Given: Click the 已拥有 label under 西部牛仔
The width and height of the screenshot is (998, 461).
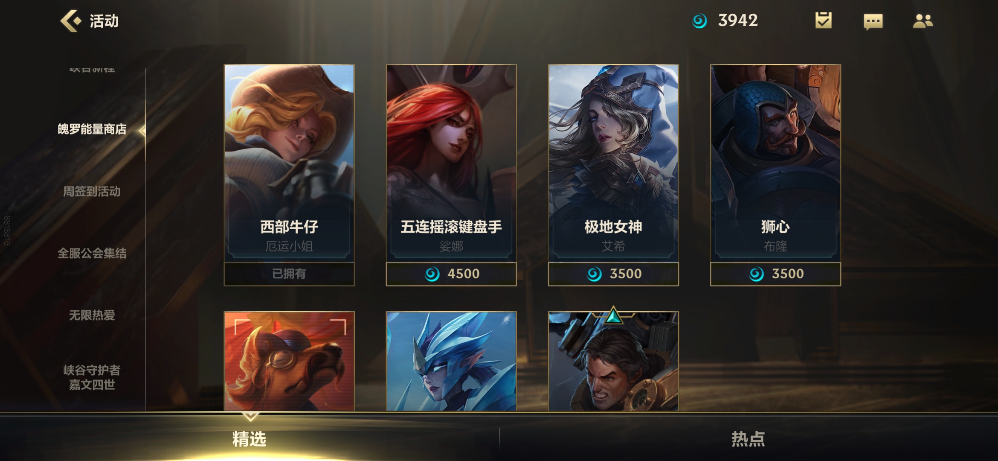Looking at the screenshot, I should pos(289,274).
